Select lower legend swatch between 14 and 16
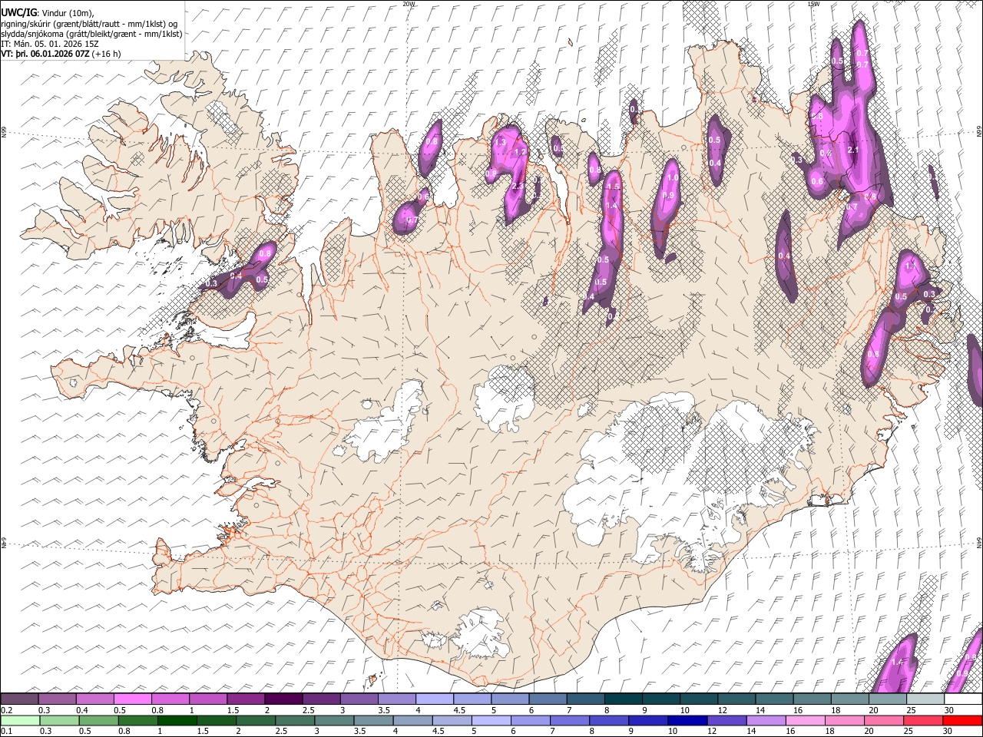Image resolution: width=983 pixels, height=737 pixels. 766,720
